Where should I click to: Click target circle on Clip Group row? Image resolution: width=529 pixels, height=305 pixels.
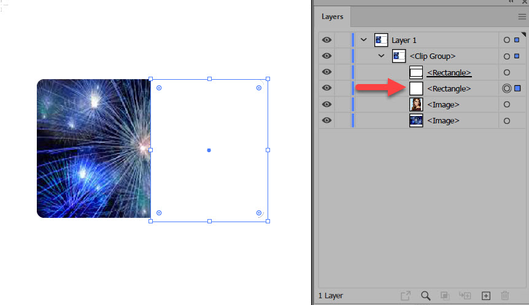(507, 56)
